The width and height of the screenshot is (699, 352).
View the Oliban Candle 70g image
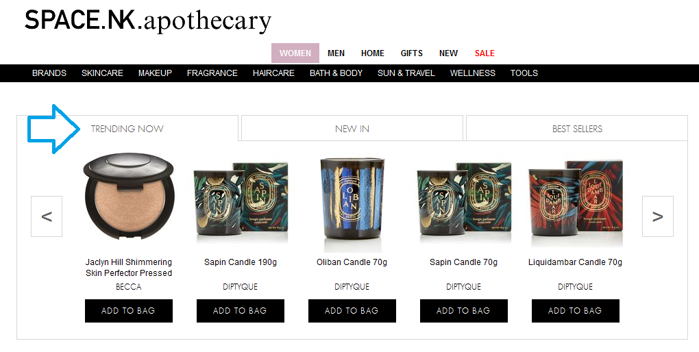tap(352, 205)
